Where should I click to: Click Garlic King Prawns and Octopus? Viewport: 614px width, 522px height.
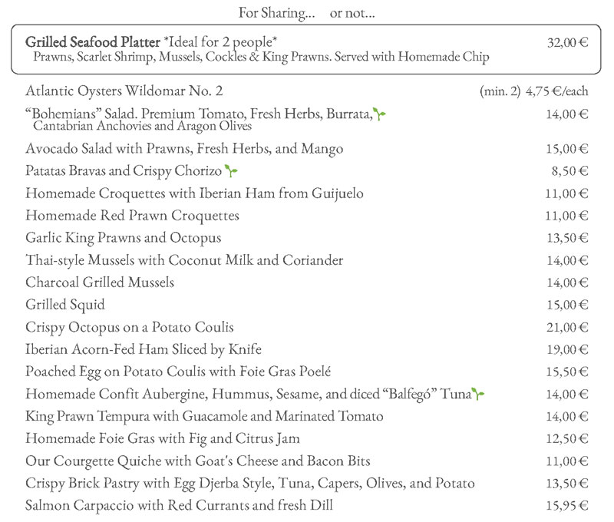123,238
